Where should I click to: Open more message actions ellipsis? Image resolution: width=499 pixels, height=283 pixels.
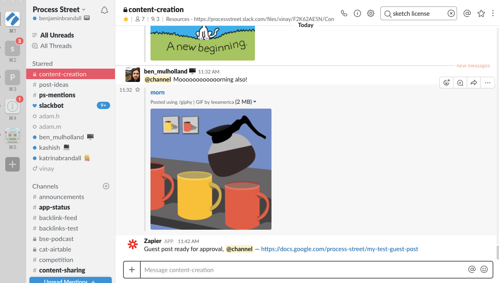click(488, 83)
